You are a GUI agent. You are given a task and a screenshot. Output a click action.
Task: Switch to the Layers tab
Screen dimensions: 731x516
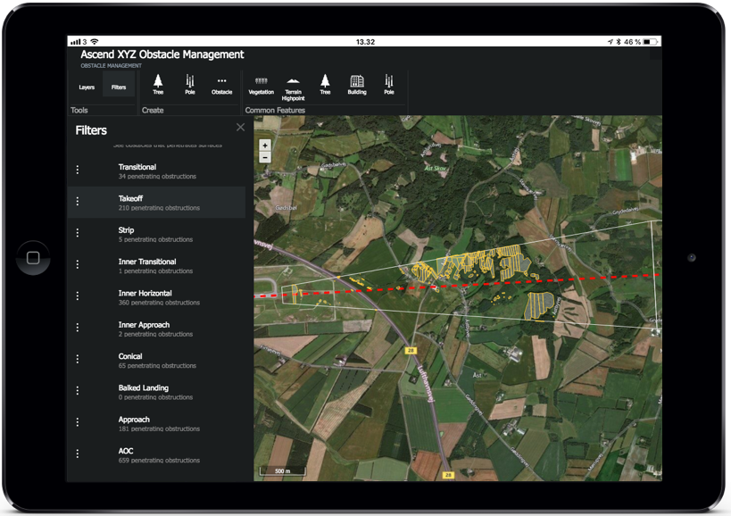87,87
